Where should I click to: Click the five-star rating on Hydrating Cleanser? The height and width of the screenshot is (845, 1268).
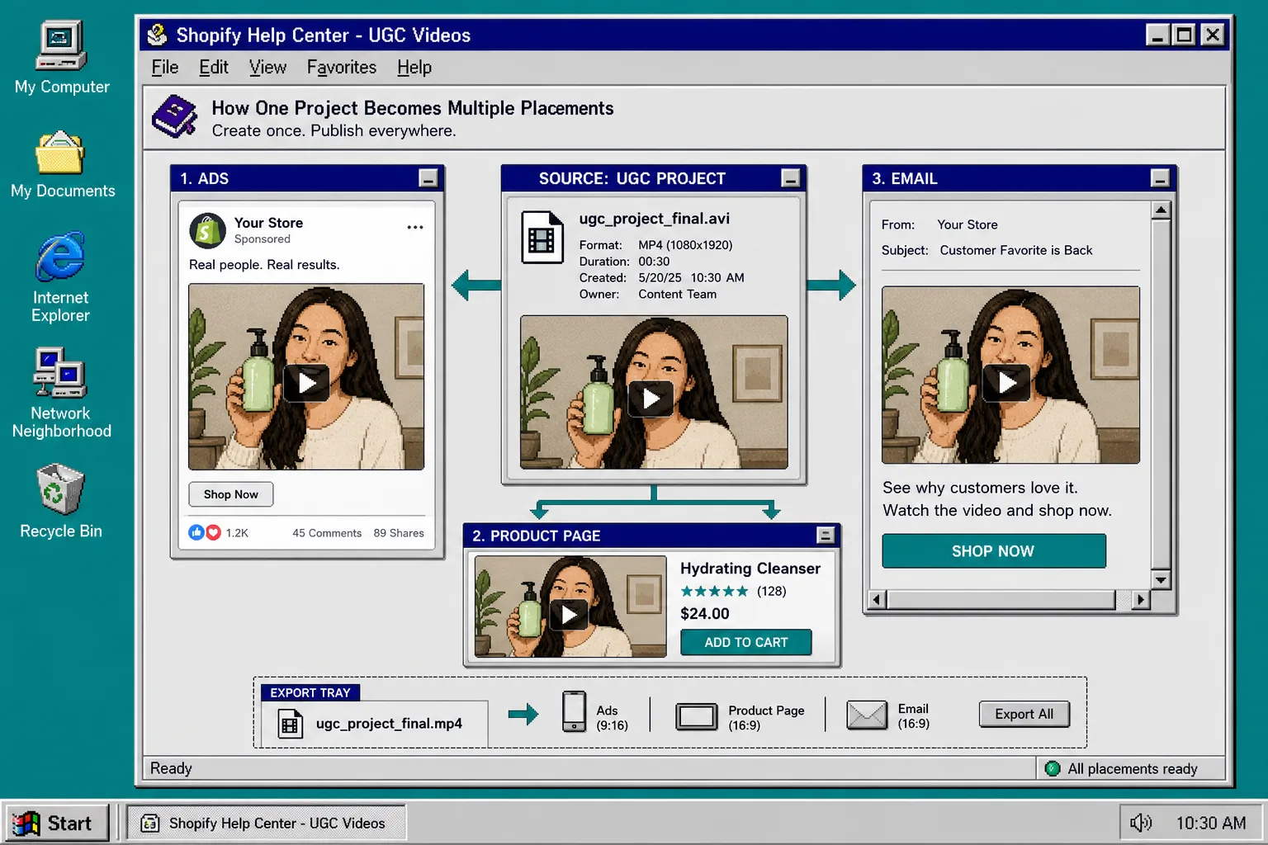(x=714, y=591)
